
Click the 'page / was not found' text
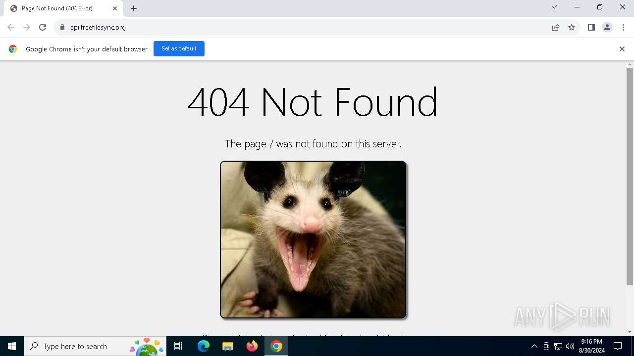pos(313,144)
